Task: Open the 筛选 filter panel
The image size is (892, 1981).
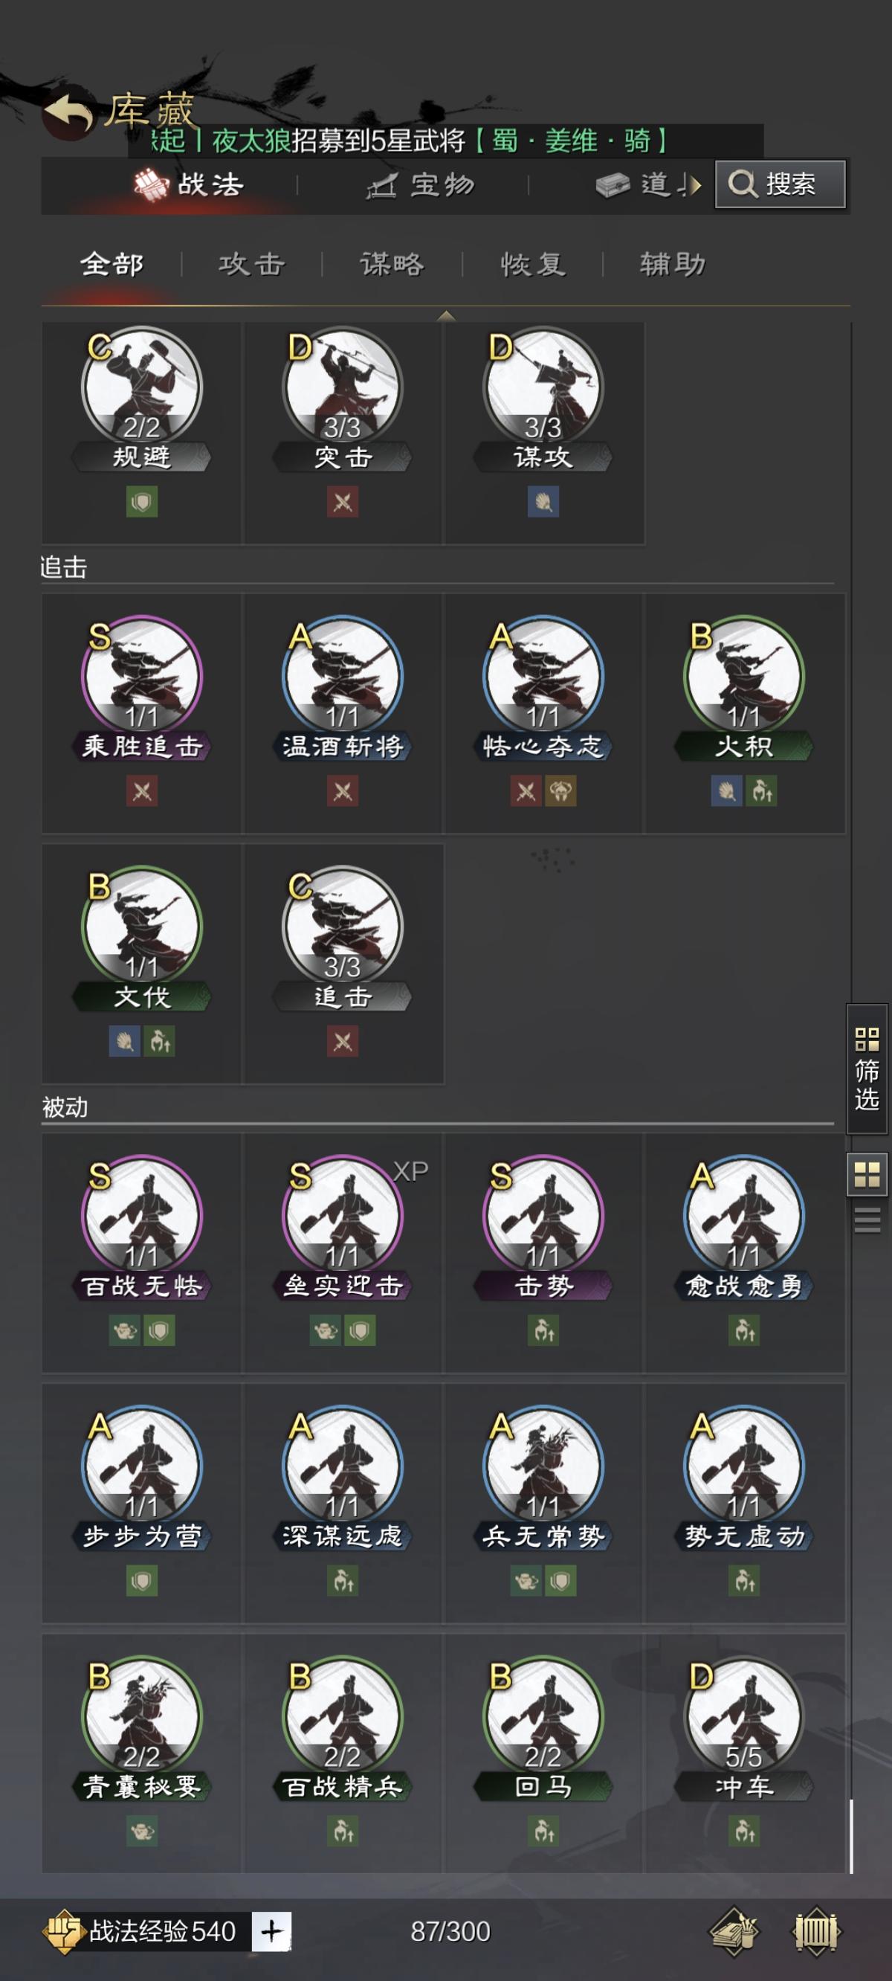Action: coord(867,1069)
